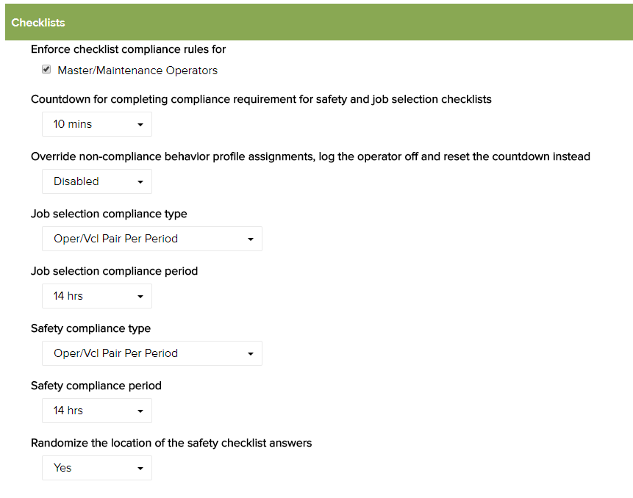Click the arrow on the "10 mins" dropdown
633x498 pixels.
point(141,123)
